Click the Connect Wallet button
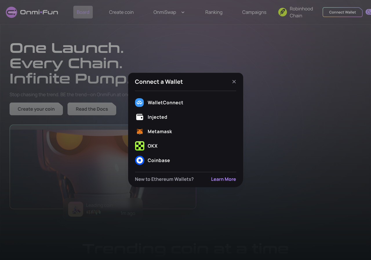The image size is (371, 260). (343, 12)
